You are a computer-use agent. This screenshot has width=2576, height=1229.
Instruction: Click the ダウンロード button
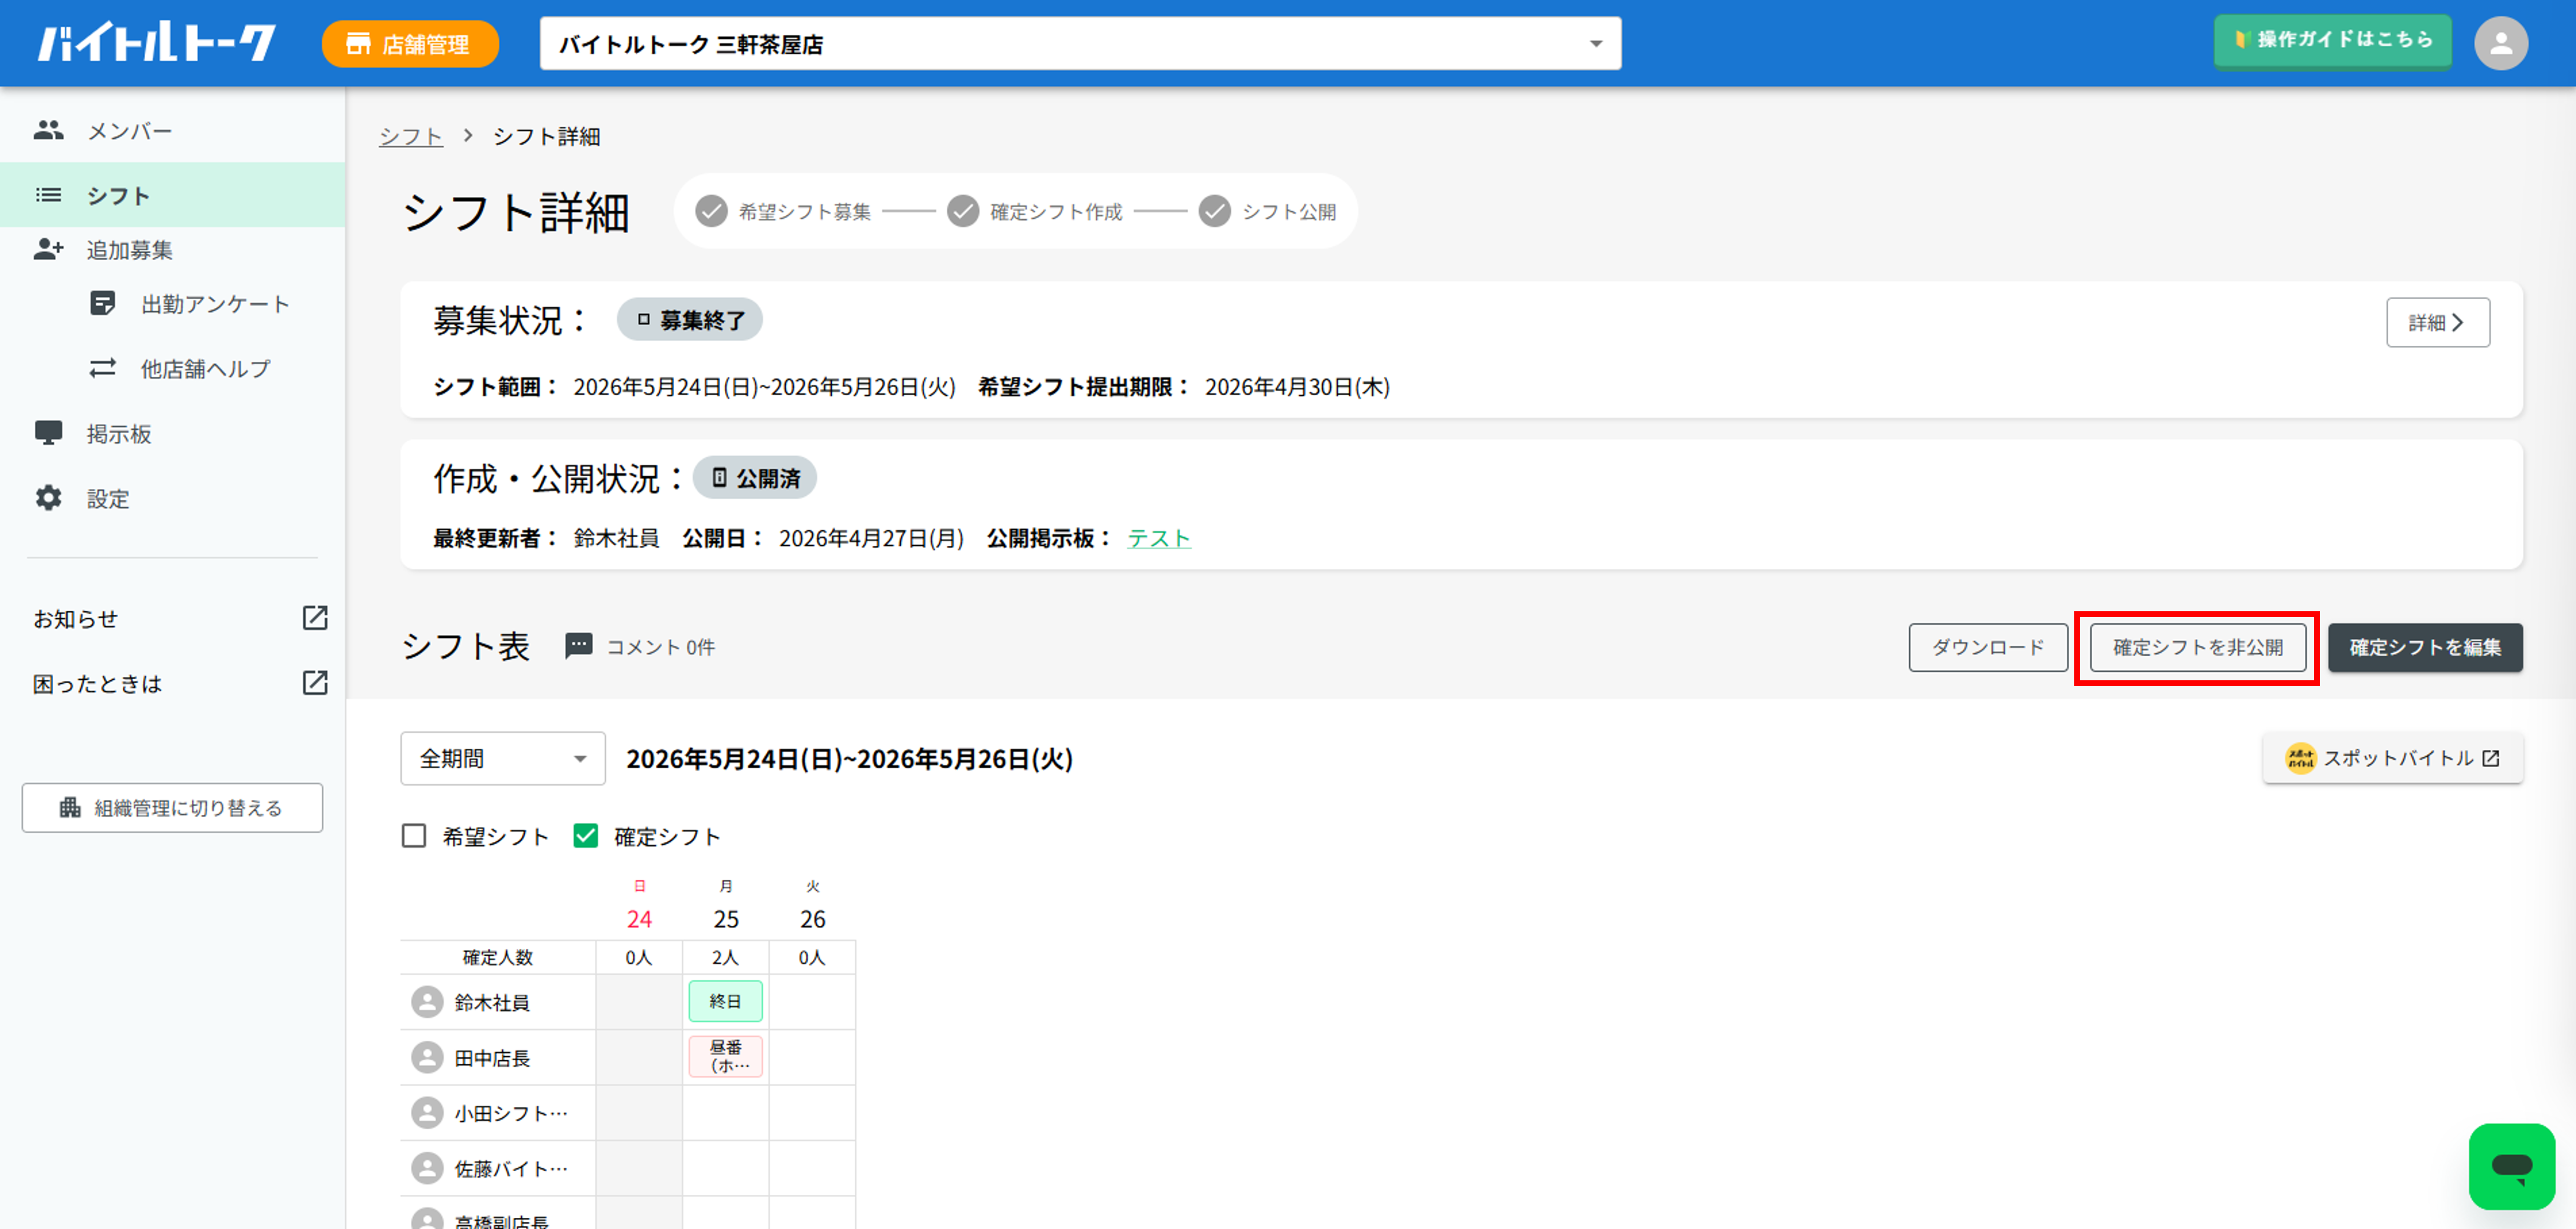click(1987, 647)
